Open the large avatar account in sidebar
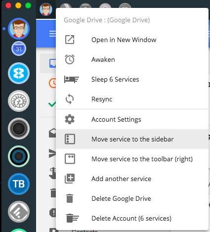210x232 pixels. [x=19, y=29]
